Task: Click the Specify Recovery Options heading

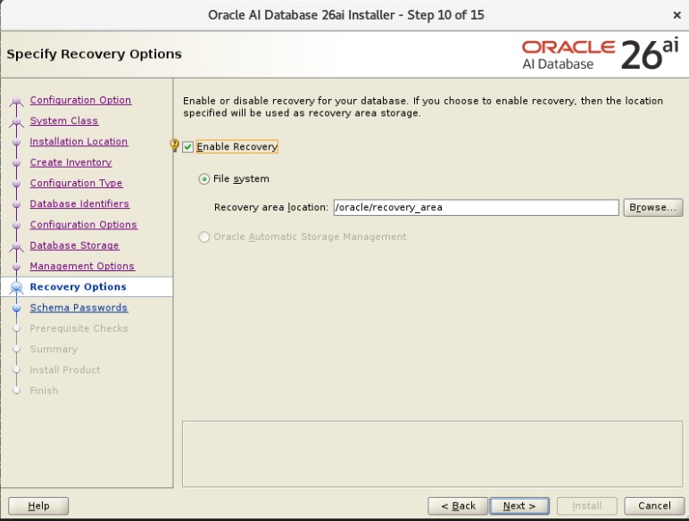Action: tap(94, 54)
